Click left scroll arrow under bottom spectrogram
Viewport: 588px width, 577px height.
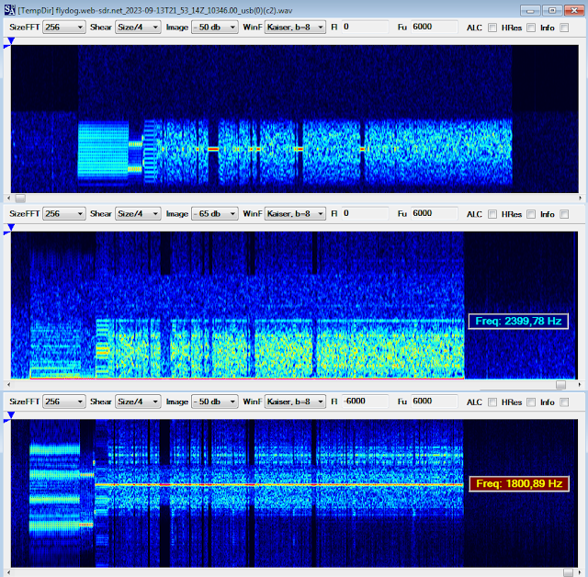(x=9, y=572)
